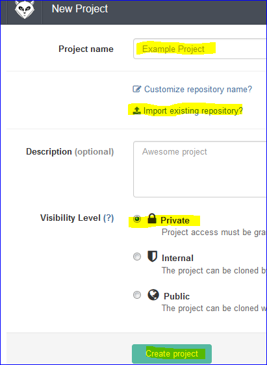Screen dimensions: 267x365
Task: Open the Import existing repository link
Action: tap(193, 111)
